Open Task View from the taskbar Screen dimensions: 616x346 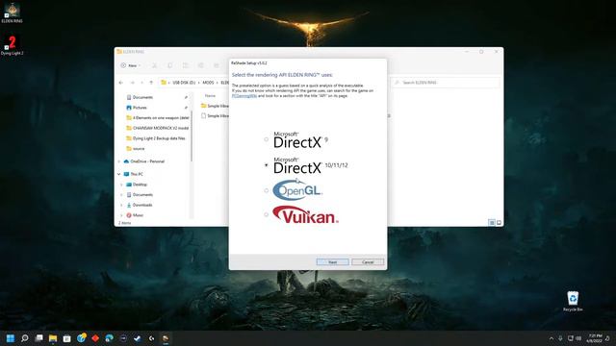38,338
